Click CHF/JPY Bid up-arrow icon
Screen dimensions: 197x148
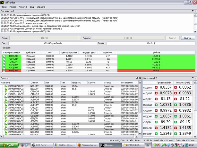[156, 122]
